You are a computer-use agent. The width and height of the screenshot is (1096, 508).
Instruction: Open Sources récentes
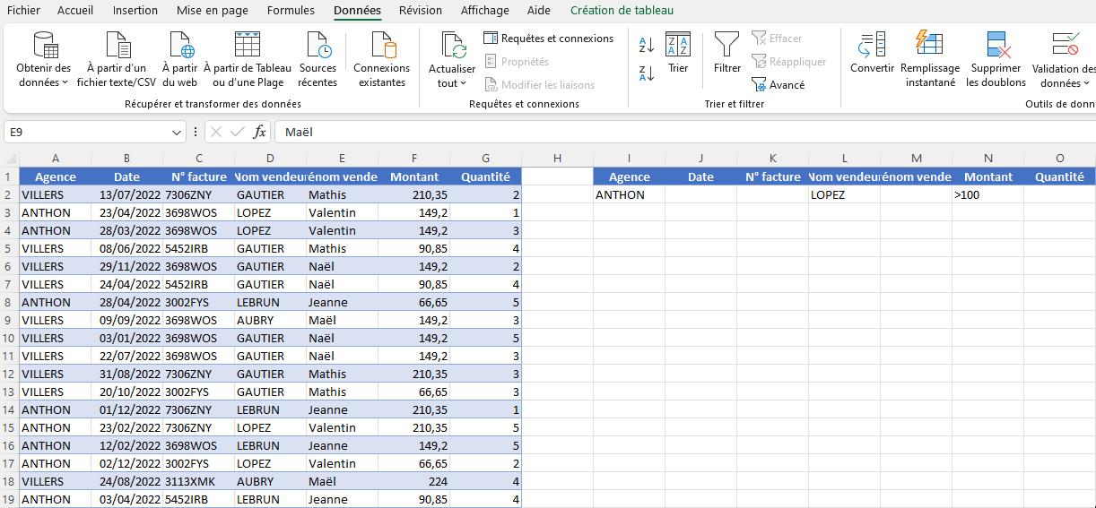pos(317,59)
